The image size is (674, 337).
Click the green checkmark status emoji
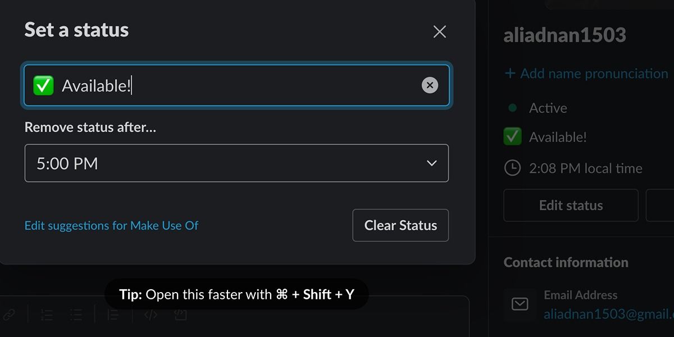43,85
